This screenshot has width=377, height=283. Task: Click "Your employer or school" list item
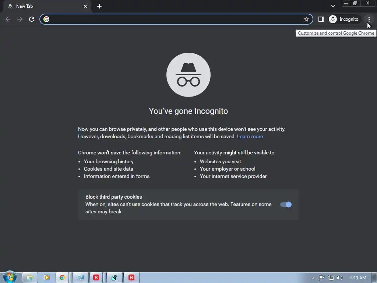(228, 169)
